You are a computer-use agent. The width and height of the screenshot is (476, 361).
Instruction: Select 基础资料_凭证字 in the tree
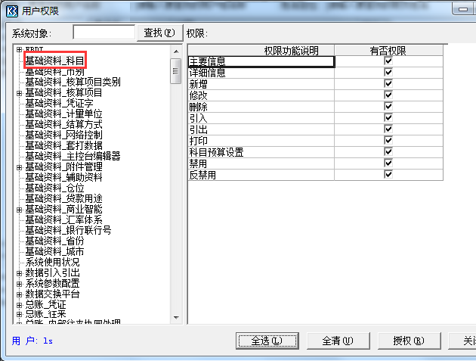tap(59, 103)
